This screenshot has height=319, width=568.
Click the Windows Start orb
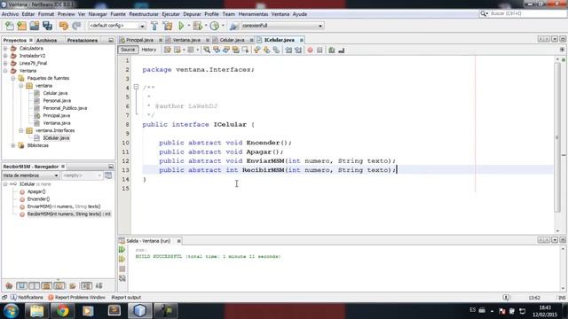(x=12, y=311)
